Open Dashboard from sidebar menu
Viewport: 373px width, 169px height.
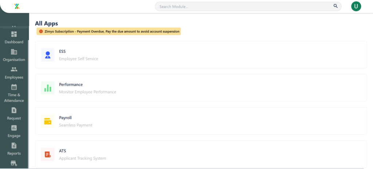[14, 42]
